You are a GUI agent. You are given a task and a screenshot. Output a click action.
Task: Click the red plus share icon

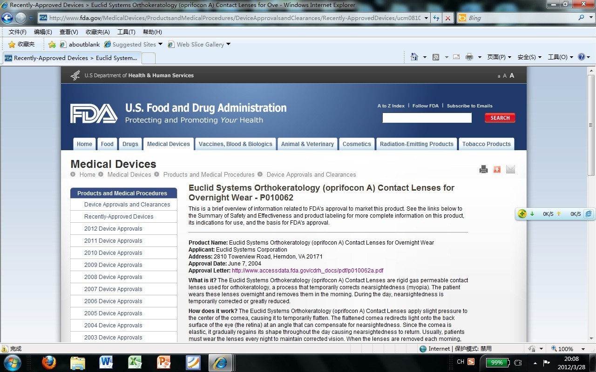497,169
